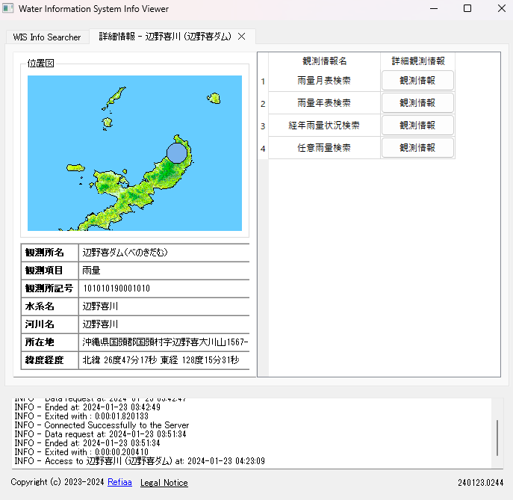Open 観測情報 for 経年雨量状況検索
This screenshot has width=513, height=500.
click(x=417, y=125)
